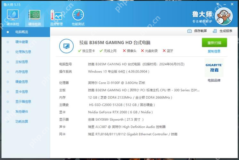
Task: Click the Windows 10 专业版 64位 value
Action: pyautogui.click(x=119, y=72)
